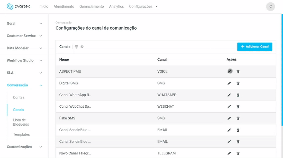
Task: Open the Configurações menu
Action: 140,6
